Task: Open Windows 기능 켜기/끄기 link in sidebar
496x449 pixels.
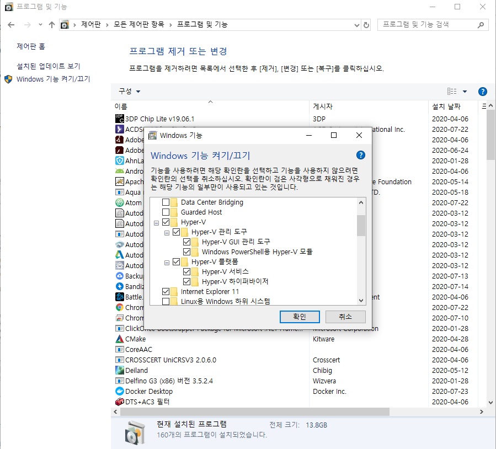Action: point(53,79)
